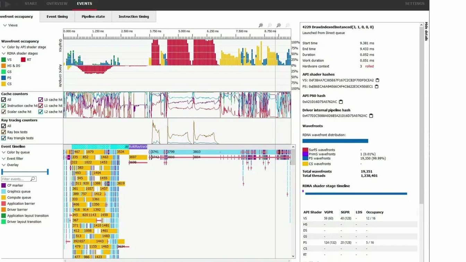Toggle Scalar cache hit checkbox
The width and height of the screenshot is (466, 262).
pos(4,112)
